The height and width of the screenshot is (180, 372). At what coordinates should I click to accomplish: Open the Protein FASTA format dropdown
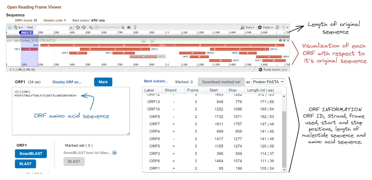point(268,82)
